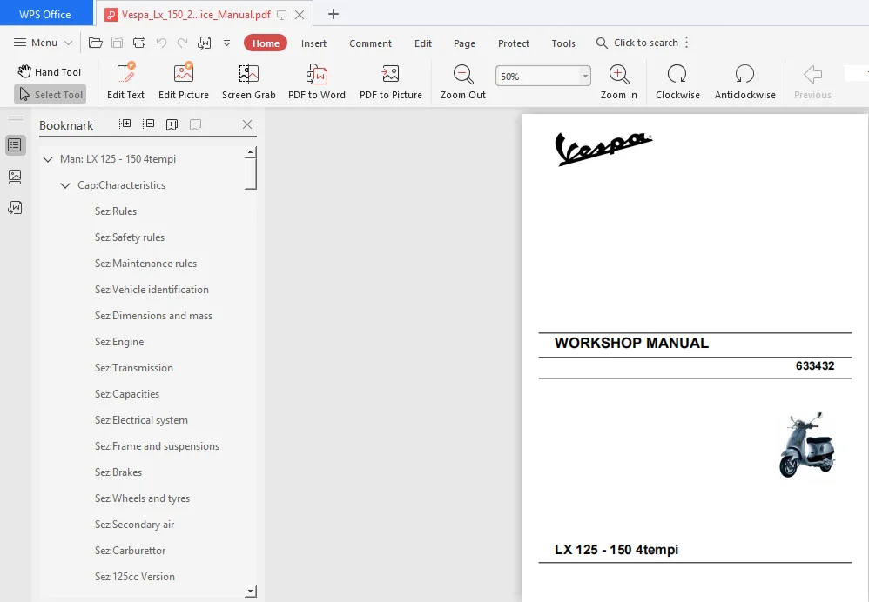Click the sidebar PDF-to-Word panel icon
The image size is (869, 602).
15,208
